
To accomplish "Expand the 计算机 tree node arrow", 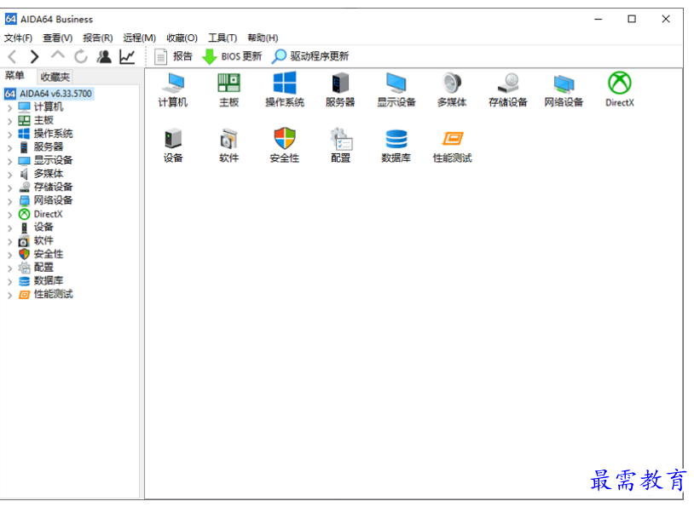I will coord(9,107).
